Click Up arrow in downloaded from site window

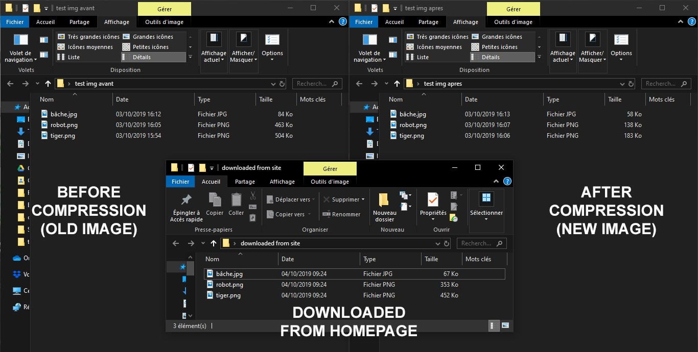[x=214, y=243]
